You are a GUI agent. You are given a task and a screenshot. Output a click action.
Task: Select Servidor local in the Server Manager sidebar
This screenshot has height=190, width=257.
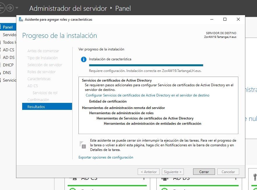(8, 35)
